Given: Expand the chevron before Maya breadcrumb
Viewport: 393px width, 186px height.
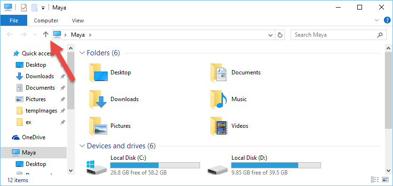Looking at the screenshot, I should tap(65, 35).
